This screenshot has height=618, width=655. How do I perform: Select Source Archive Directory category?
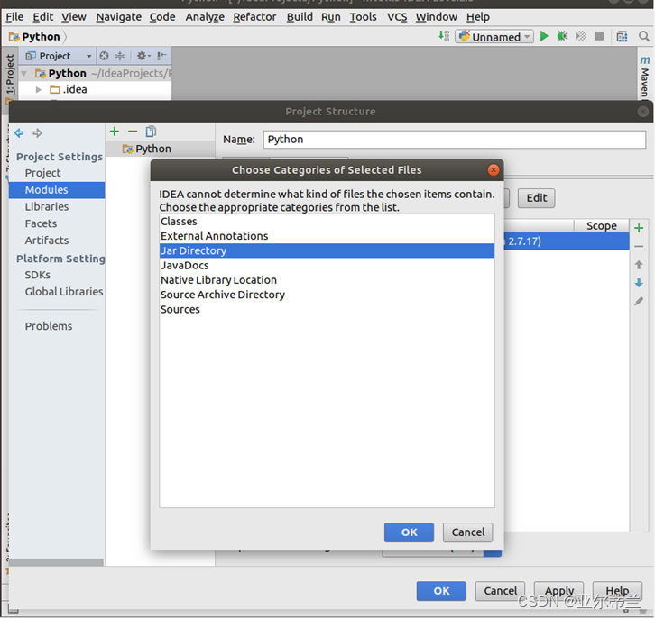(x=327, y=295)
